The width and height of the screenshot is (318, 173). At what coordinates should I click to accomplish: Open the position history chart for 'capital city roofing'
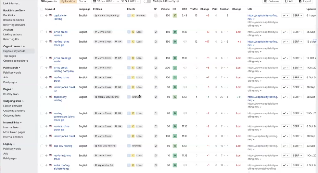[285, 16]
